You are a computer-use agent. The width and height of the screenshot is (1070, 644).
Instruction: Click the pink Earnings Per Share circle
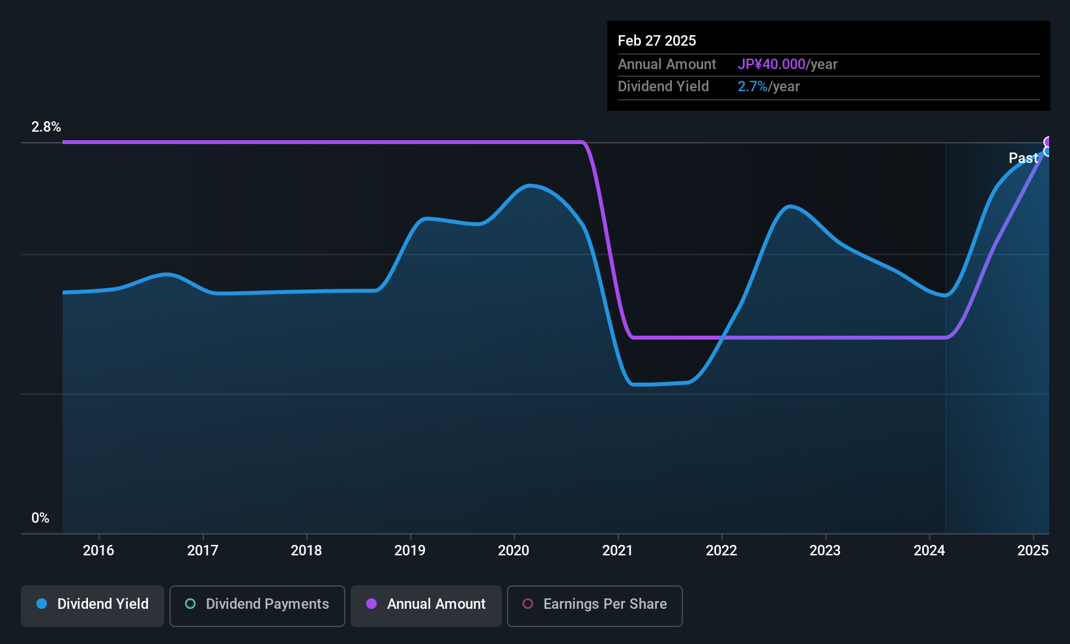(528, 604)
